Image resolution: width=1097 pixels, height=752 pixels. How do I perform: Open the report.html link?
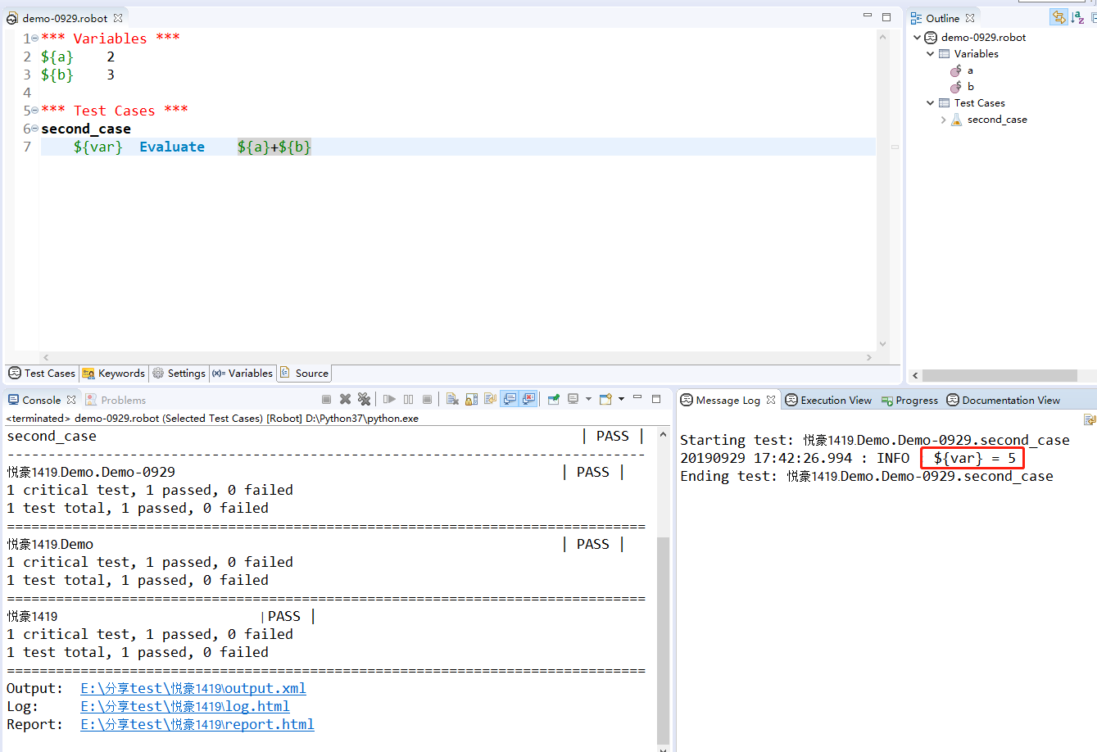(197, 724)
